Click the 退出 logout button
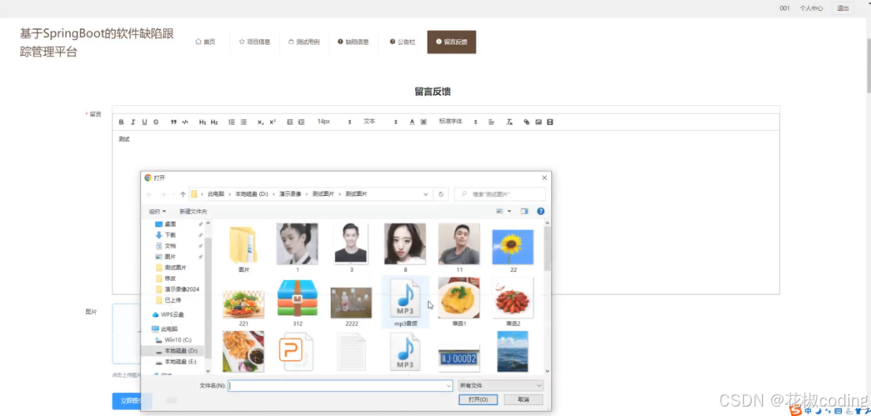Screen dimensions: 871x416 tap(843, 9)
